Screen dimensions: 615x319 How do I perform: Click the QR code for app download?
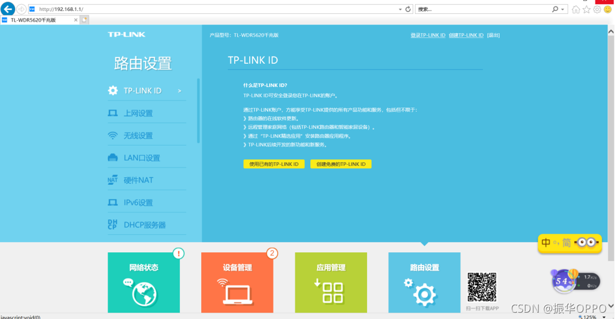pos(482,287)
